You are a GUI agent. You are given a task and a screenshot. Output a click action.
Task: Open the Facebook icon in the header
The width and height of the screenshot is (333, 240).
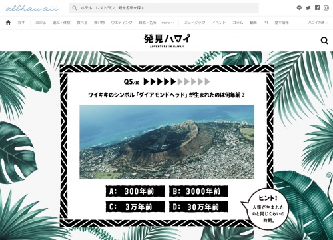point(317,8)
